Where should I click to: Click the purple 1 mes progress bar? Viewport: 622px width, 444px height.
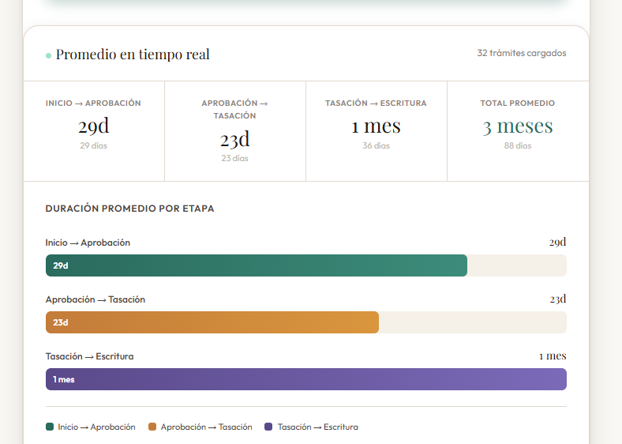(305, 379)
